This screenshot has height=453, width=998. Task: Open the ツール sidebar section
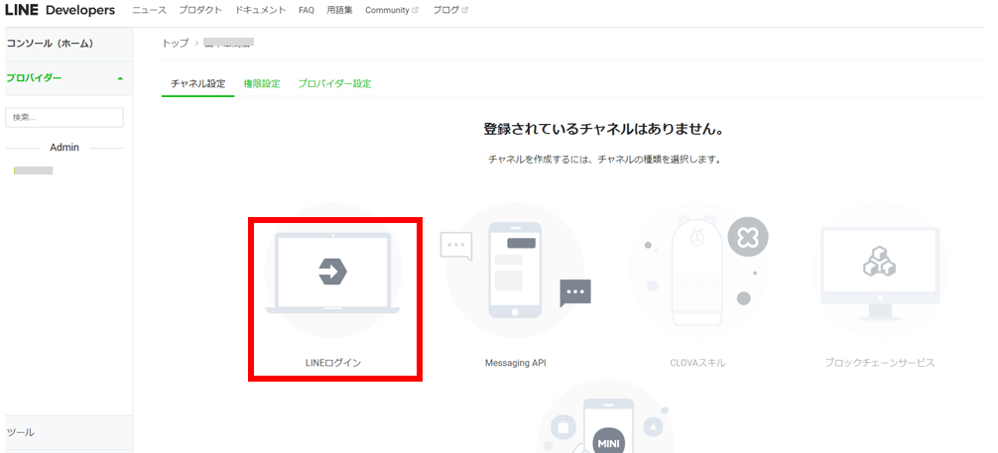tap(66, 432)
